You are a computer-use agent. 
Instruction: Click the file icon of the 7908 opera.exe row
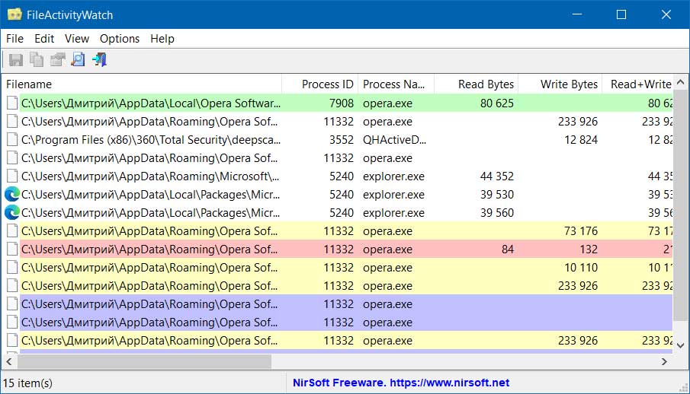coord(13,103)
